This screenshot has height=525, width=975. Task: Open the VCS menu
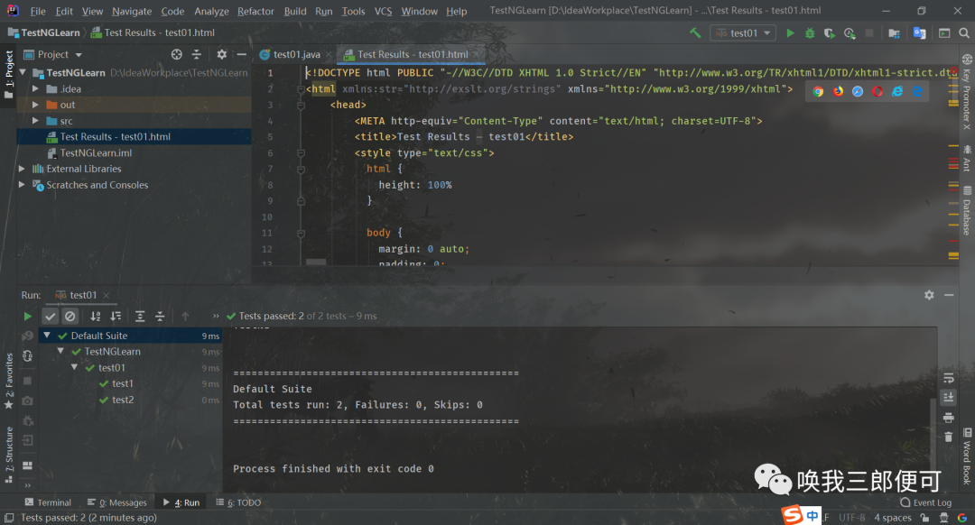pos(383,11)
